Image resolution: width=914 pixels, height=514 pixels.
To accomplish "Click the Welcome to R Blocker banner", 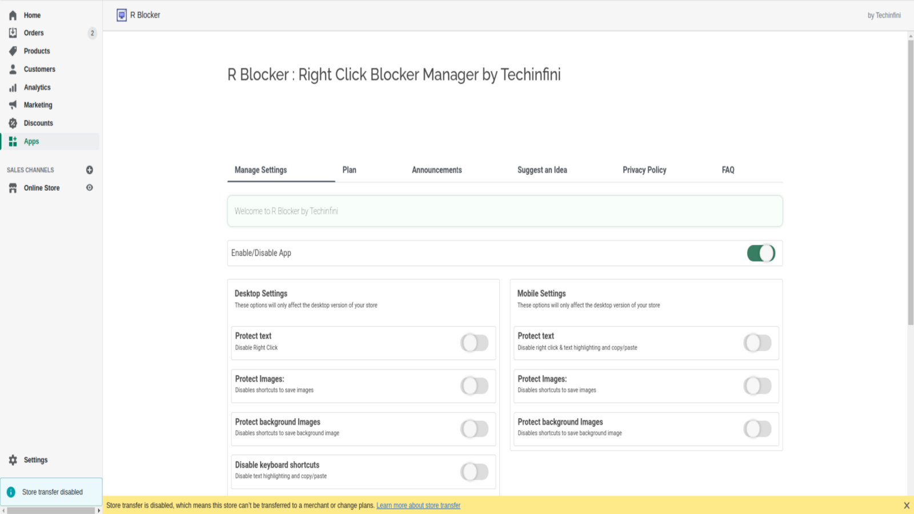I will 505,211.
